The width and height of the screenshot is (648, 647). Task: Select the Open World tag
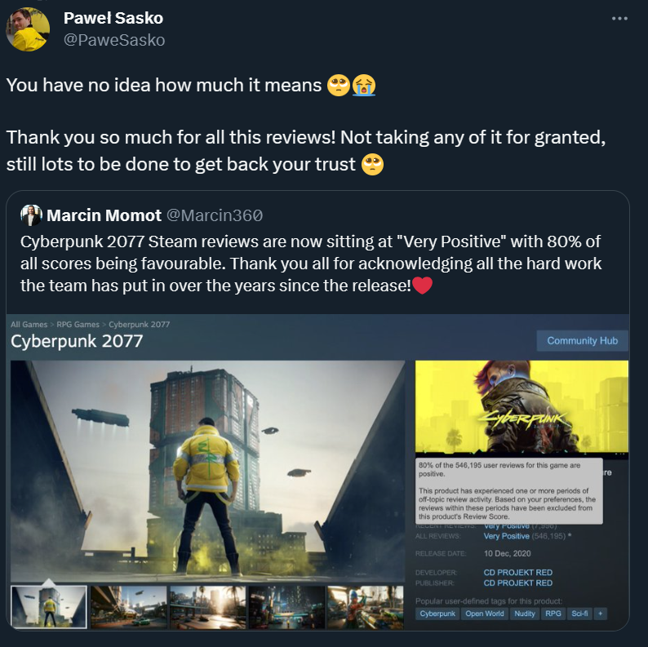(x=484, y=614)
